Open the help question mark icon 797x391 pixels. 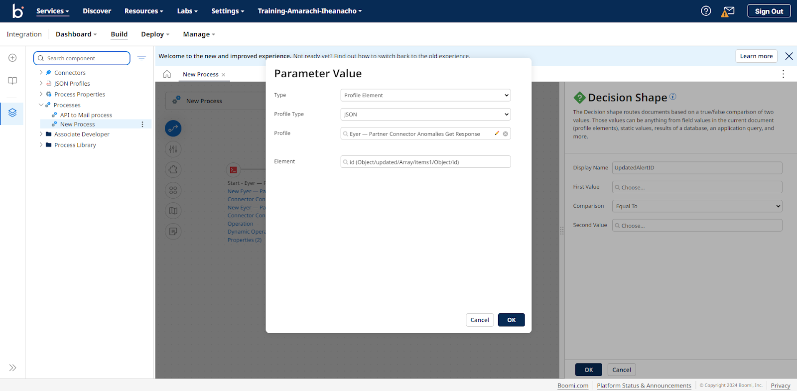point(706,11)
